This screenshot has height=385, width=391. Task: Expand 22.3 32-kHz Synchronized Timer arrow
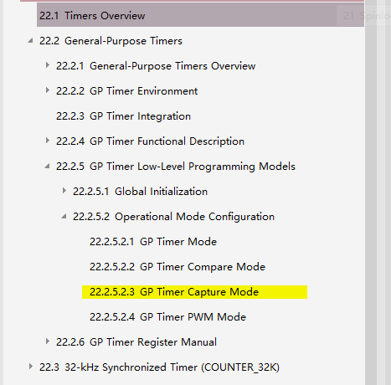[31, 367]
